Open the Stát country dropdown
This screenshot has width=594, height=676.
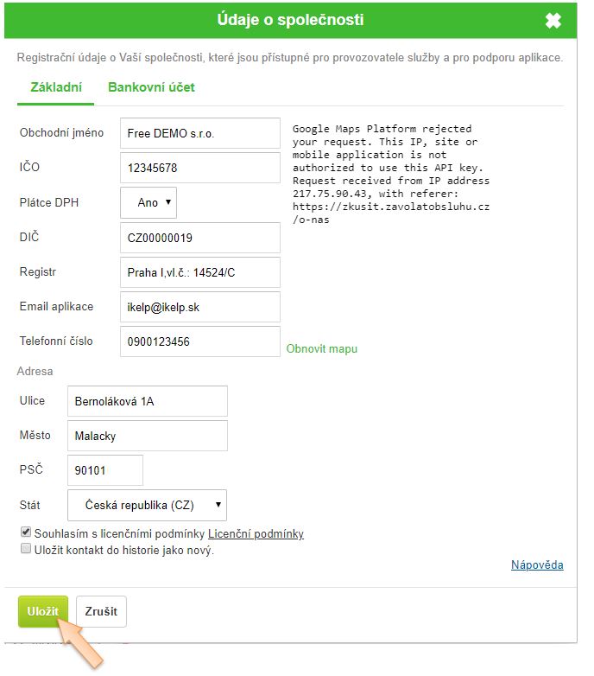tap(147, 505)
